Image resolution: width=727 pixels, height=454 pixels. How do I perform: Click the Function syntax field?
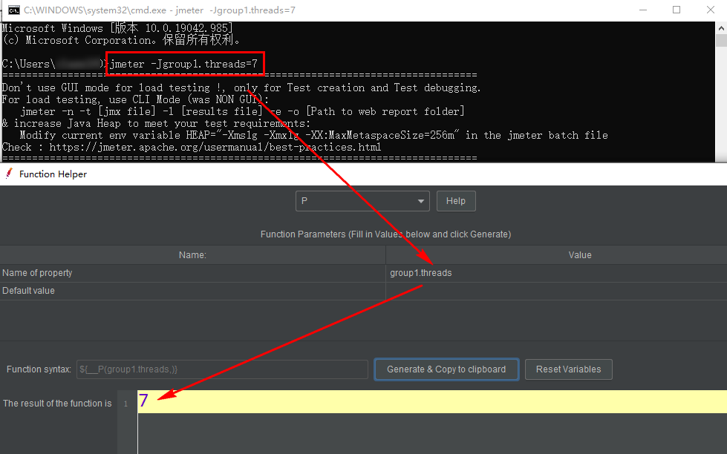pos(222,369)
